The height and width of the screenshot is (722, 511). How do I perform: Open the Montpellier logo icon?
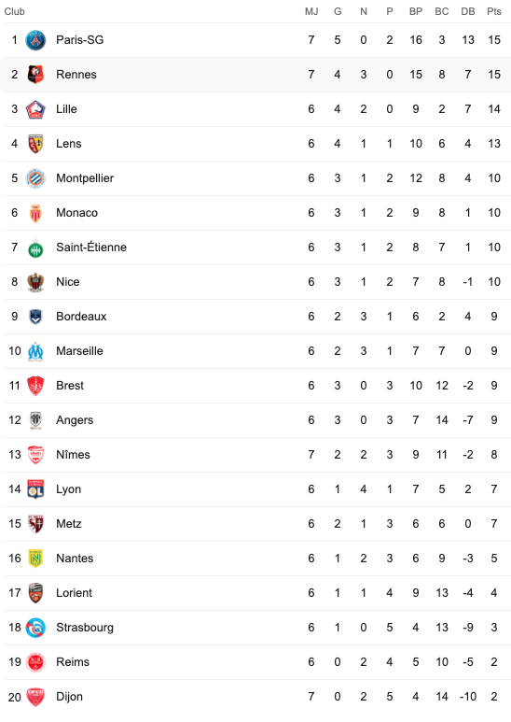(x=35, y=178)
